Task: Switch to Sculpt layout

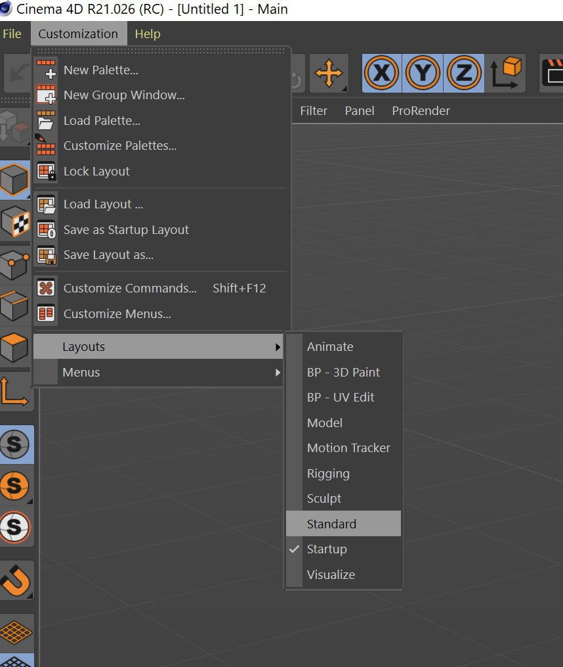Action: tap(343, 499)
